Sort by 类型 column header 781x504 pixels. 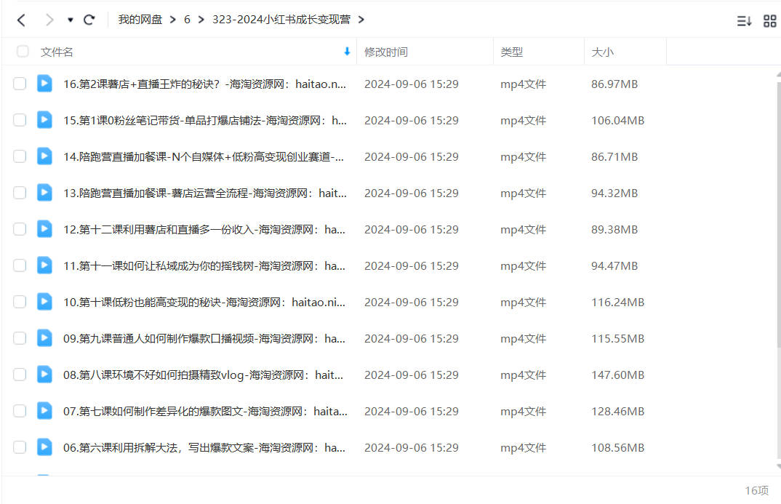coord(511,52)
